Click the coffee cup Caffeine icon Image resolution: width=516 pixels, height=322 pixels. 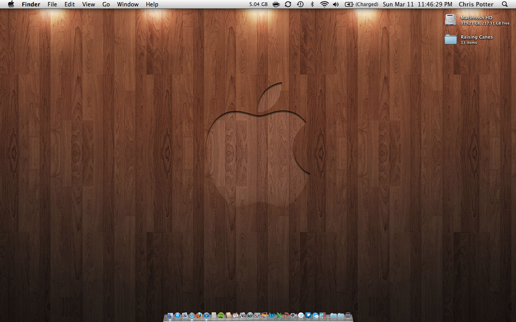276,4
